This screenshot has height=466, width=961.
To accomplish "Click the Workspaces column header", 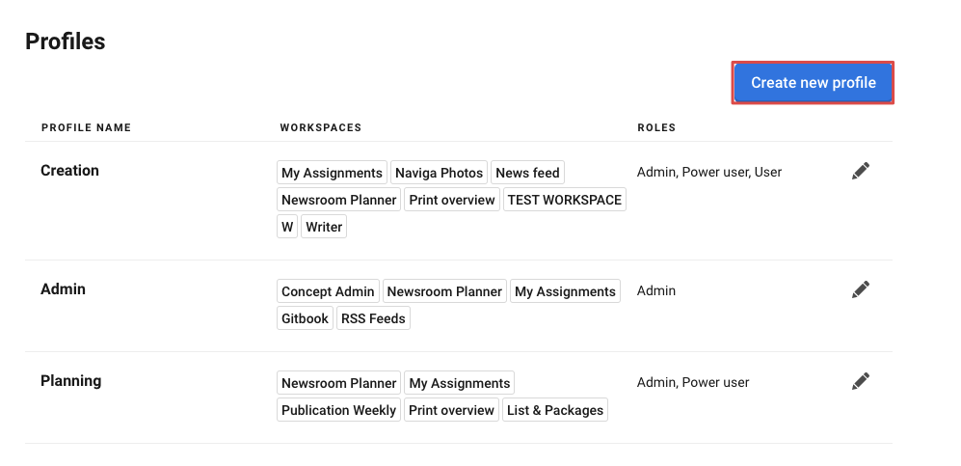I will [x=321, y=127].
